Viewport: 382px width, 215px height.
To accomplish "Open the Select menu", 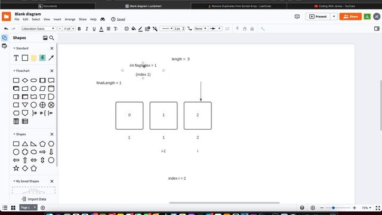I will click(36, 19).
